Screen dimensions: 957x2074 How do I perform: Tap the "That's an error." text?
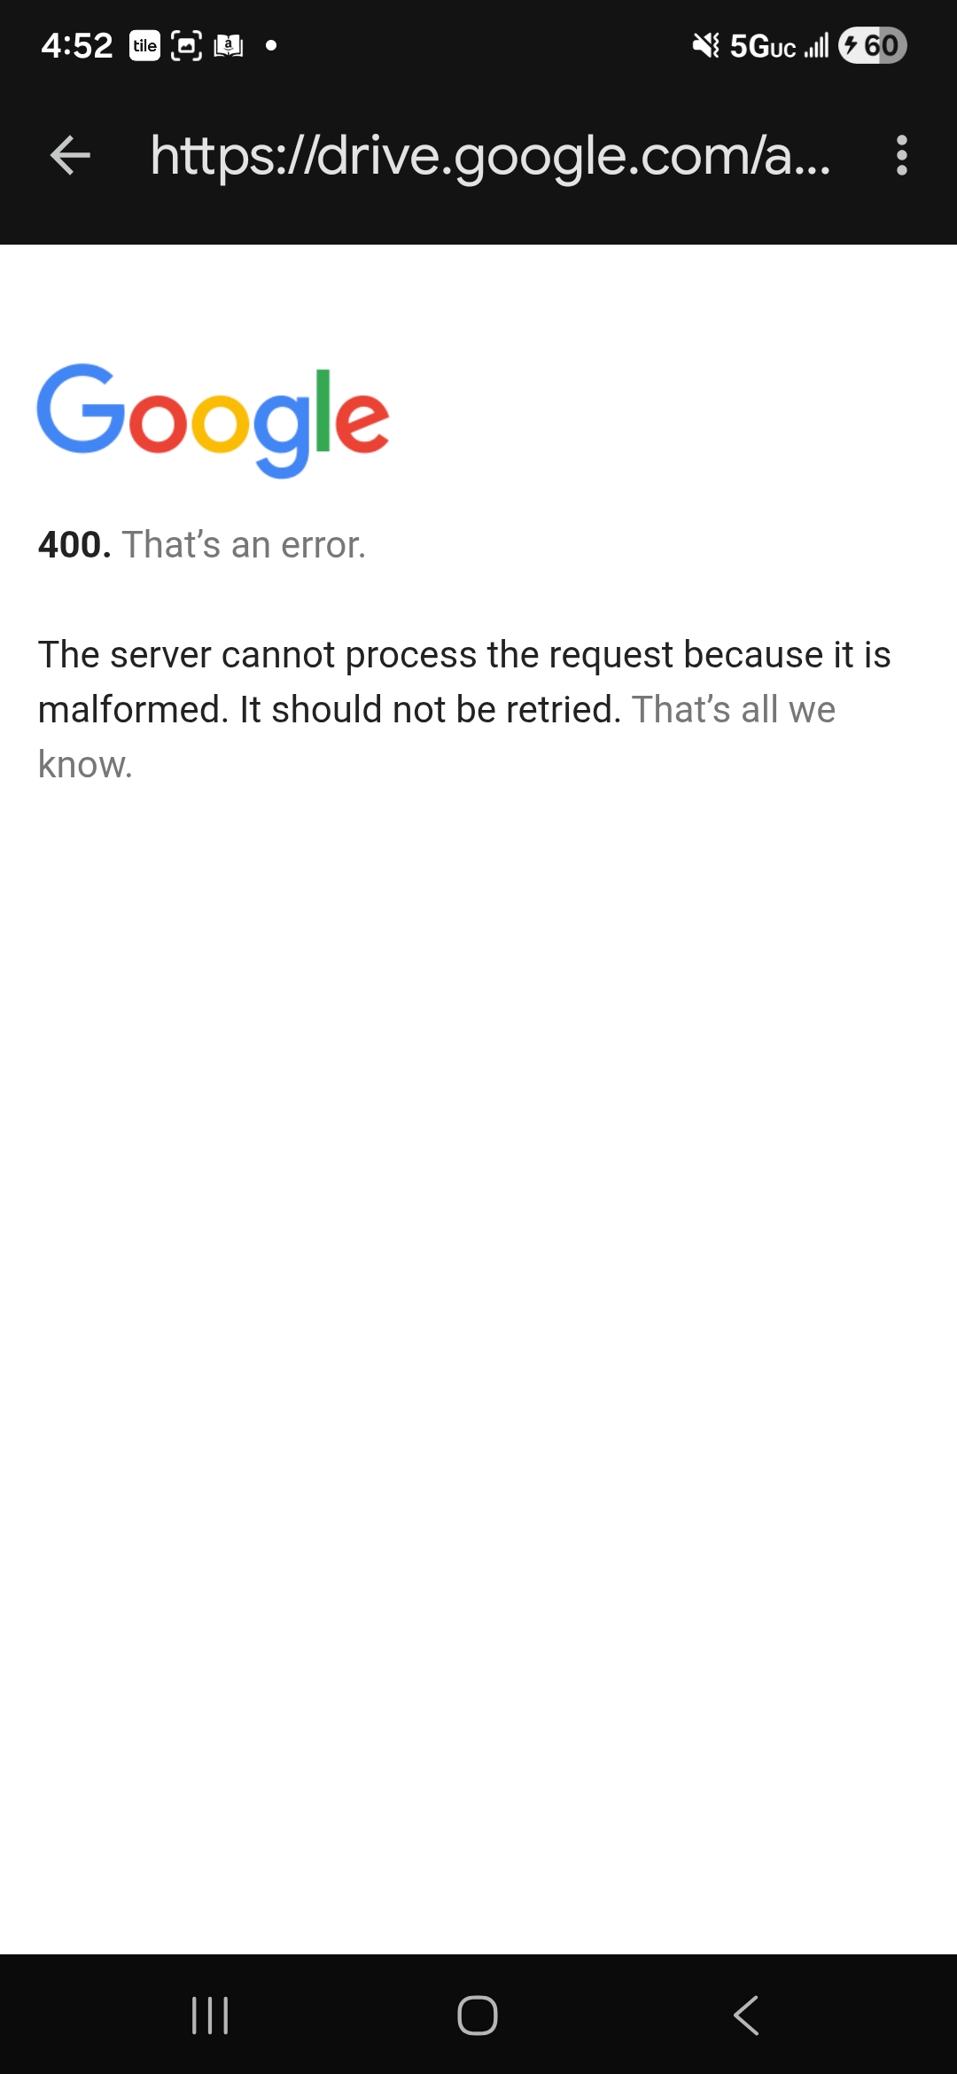244,544
